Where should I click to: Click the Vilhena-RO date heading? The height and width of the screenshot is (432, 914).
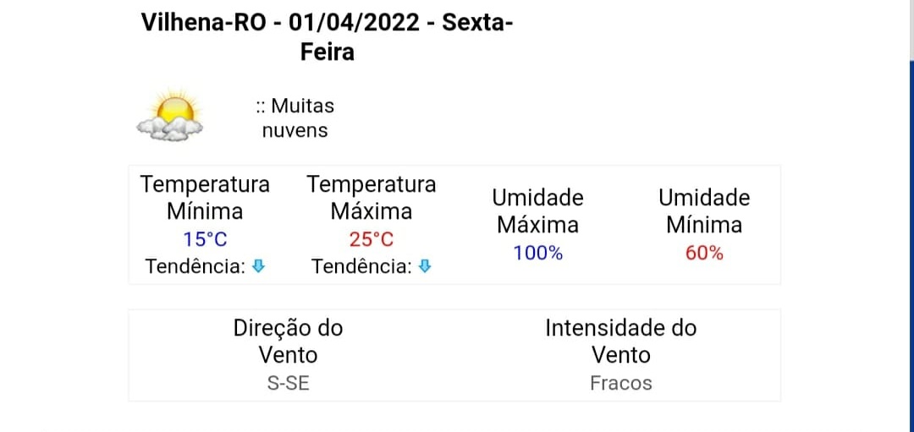[328, 37]
